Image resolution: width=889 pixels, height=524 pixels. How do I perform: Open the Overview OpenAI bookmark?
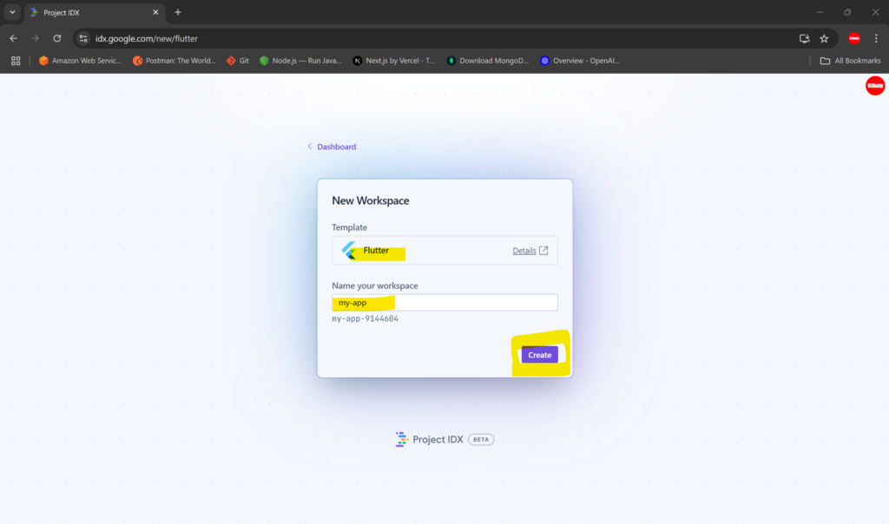point(580,61)
